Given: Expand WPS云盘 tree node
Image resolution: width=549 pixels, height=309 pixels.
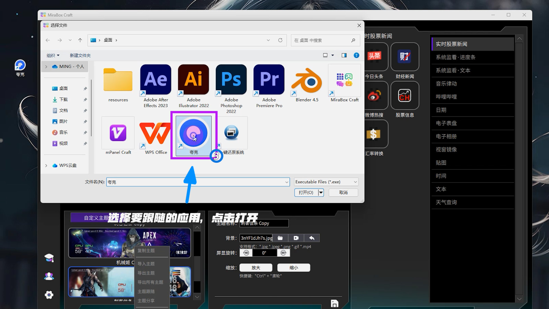Looking at the screenshot, I should (46, 166).
